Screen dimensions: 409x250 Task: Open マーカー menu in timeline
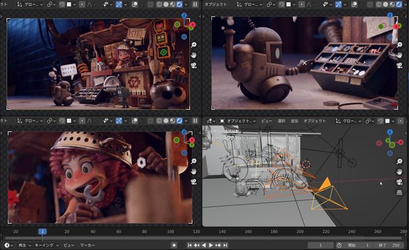click(87, 245)
